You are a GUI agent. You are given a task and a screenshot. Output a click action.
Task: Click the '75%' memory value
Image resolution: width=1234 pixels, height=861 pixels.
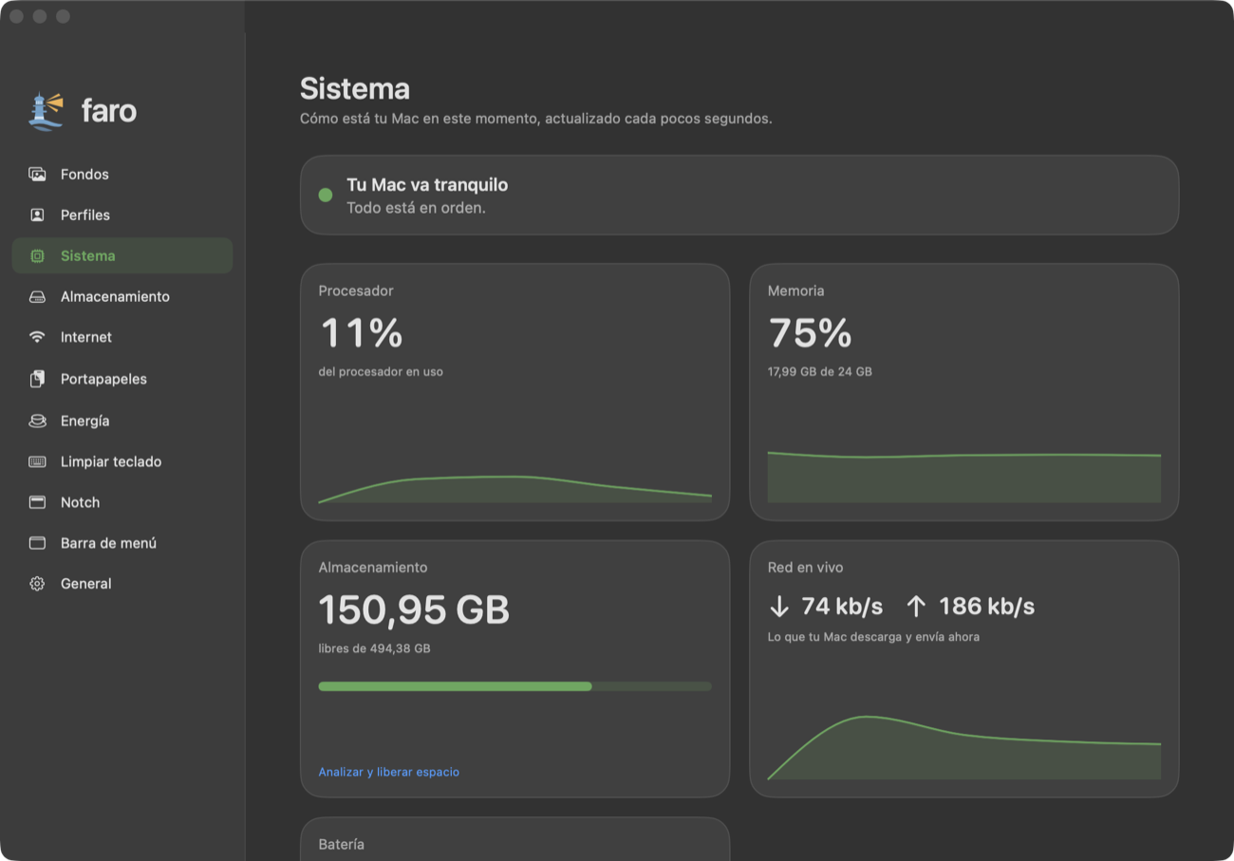click(x=810, y=333)
